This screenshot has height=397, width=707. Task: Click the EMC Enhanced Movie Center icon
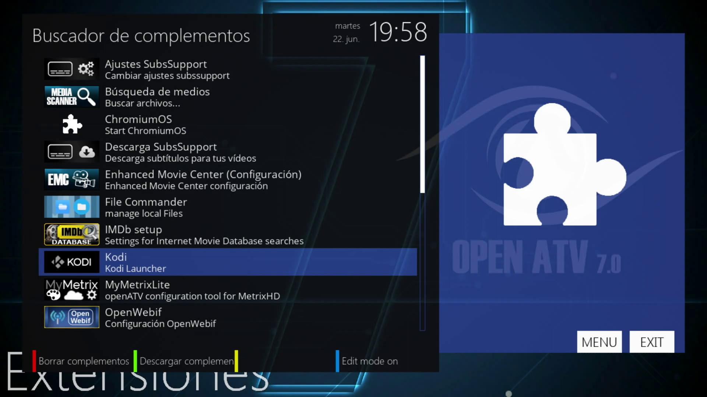pyautogui.click(x=71, y=179)
